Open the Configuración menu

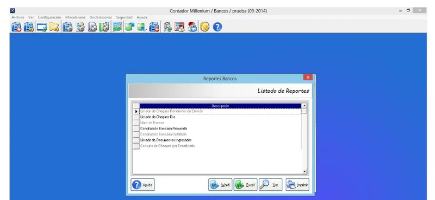pyautogui.click(x=49, y=17)
